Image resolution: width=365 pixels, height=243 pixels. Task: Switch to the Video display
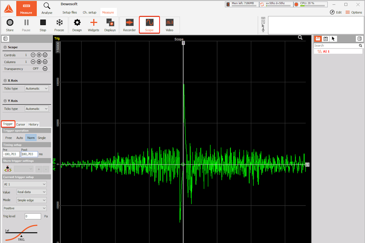pyautogui.click(x=169, y=25)
